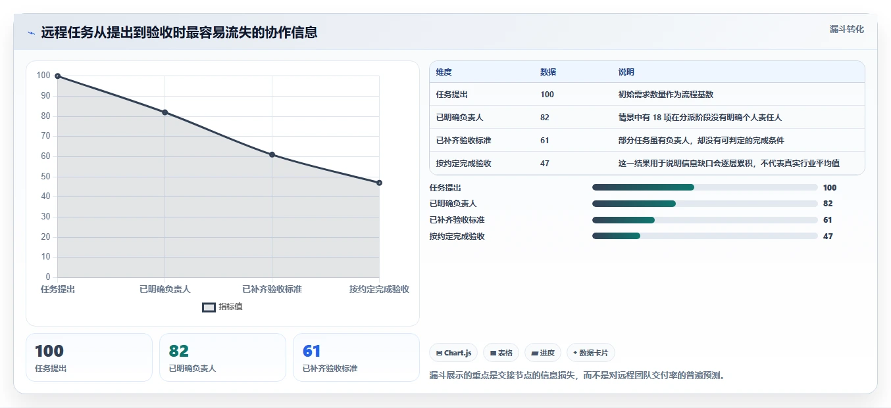Click the x-axis label 已明确负责人

coord(165,290)
